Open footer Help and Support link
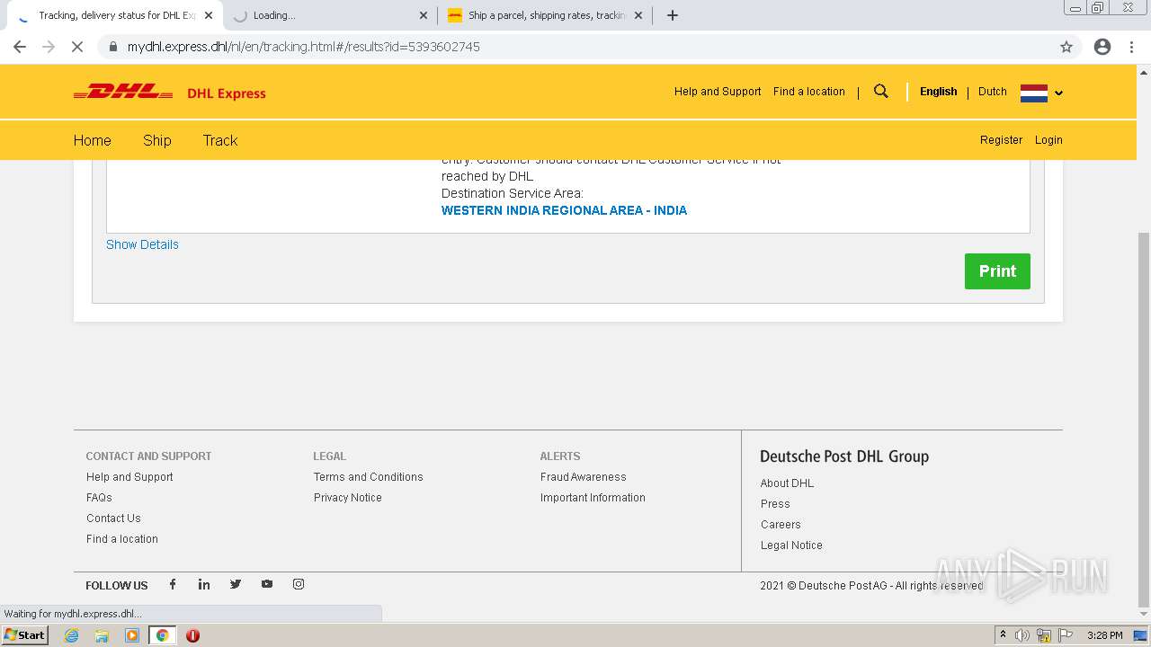The height and width of the screenshot is (647, 1151). point(129,477)
